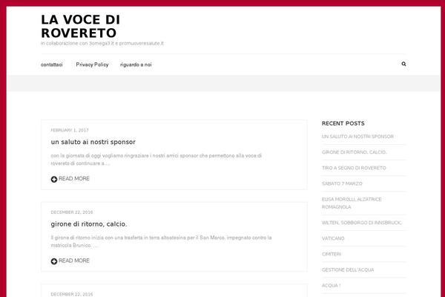The height and width of the screenshot is (297, 445).
Task: Open recent post VATICANO
Action: (x=333, y=238)
